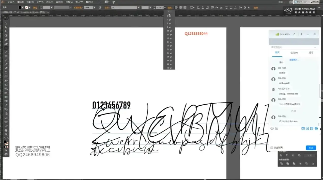Click the font size stepper arrows
The image size is (323, 180).
155,8
